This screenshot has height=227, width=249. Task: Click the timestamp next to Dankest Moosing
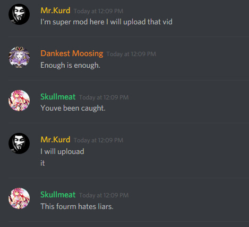131,54
